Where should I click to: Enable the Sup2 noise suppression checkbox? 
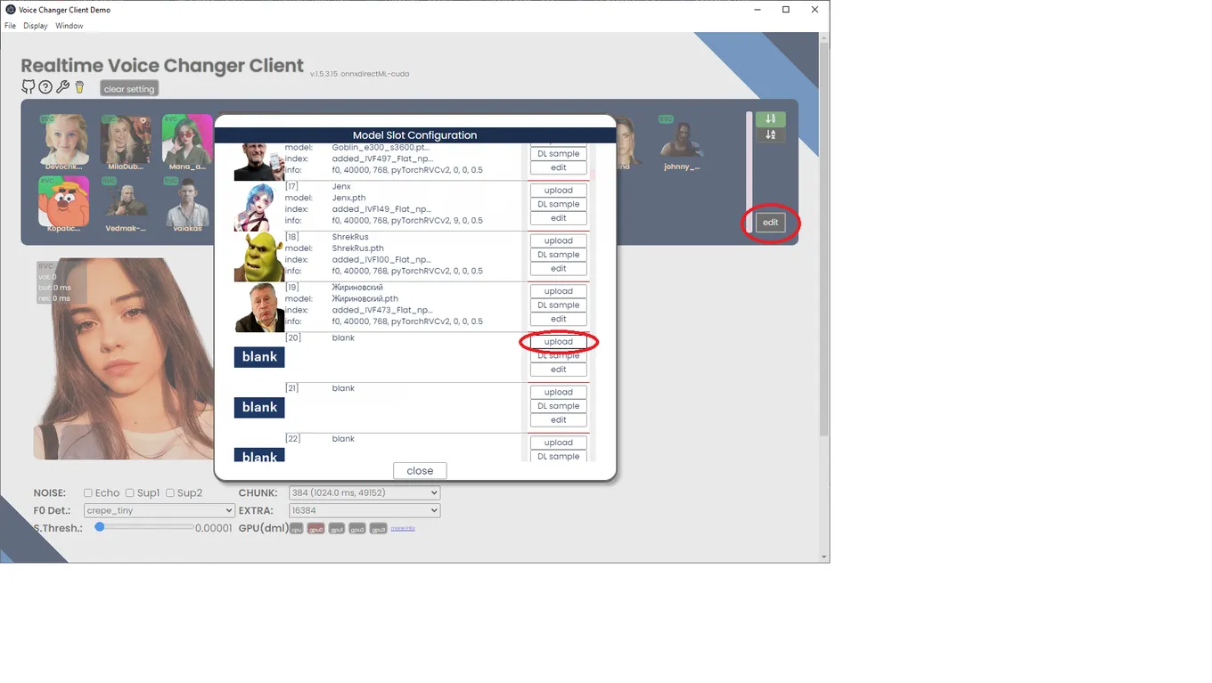click(170, 492)
